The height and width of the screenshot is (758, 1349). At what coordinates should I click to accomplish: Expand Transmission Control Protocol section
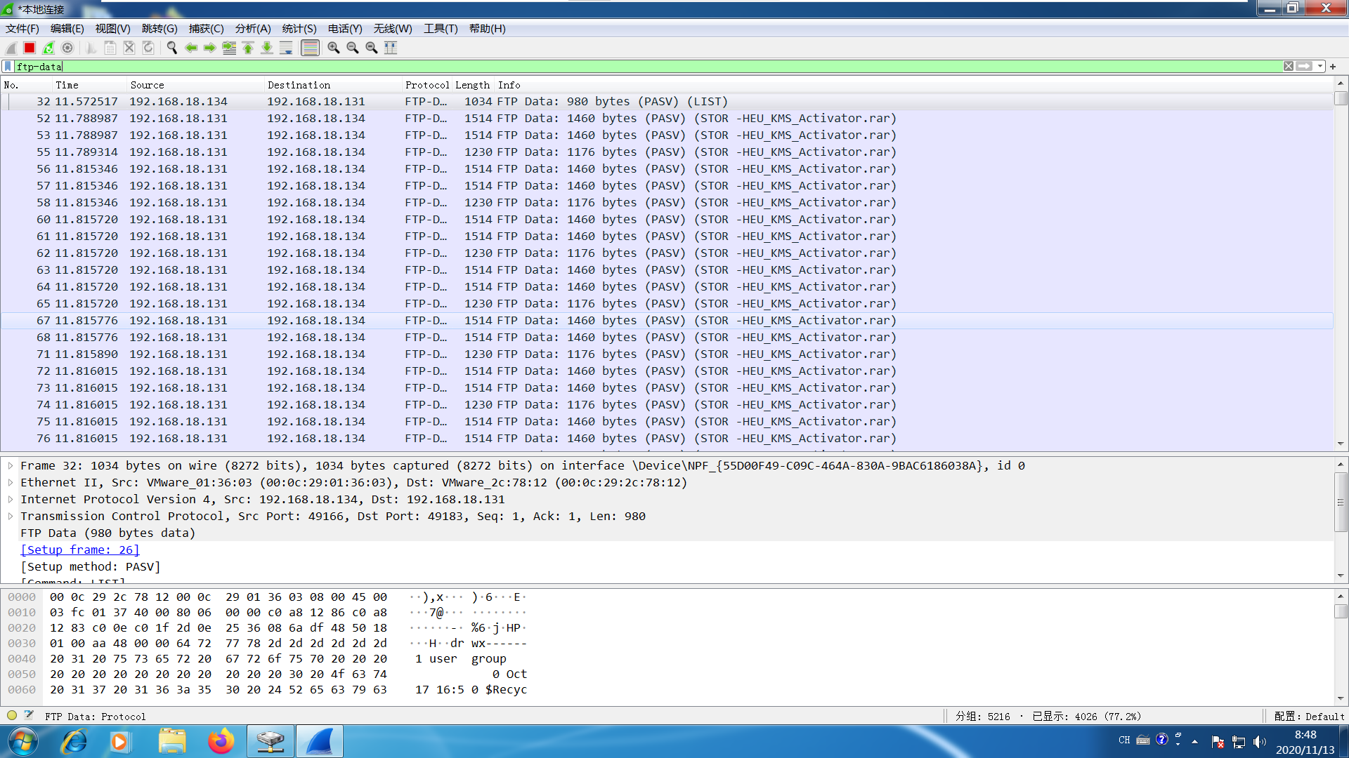click(x=11, y=516)
